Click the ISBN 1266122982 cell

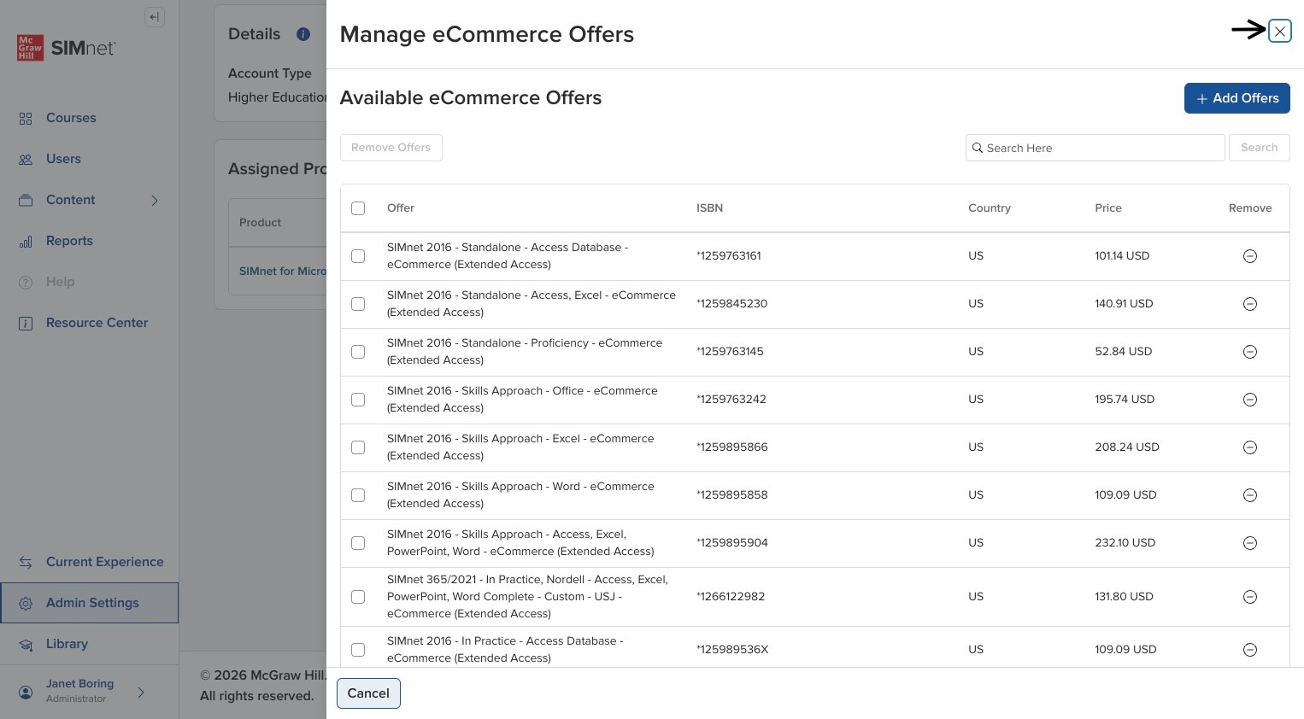(731, 597)
